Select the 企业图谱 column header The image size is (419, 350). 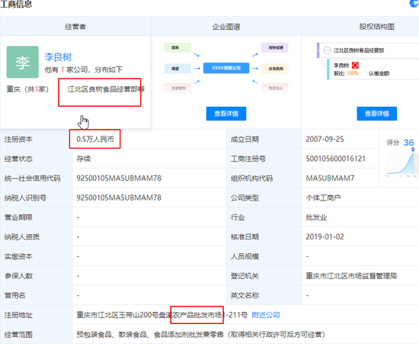(226, 27)
